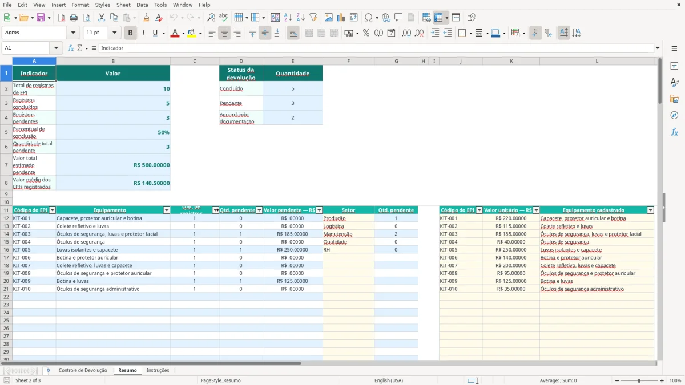This screenshot has height=385, width=685.
Task: Adjust the zoom slider
Action: (639, 380)
